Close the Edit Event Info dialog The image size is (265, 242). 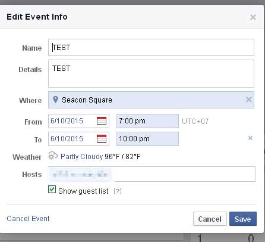[x=253, y=17]
